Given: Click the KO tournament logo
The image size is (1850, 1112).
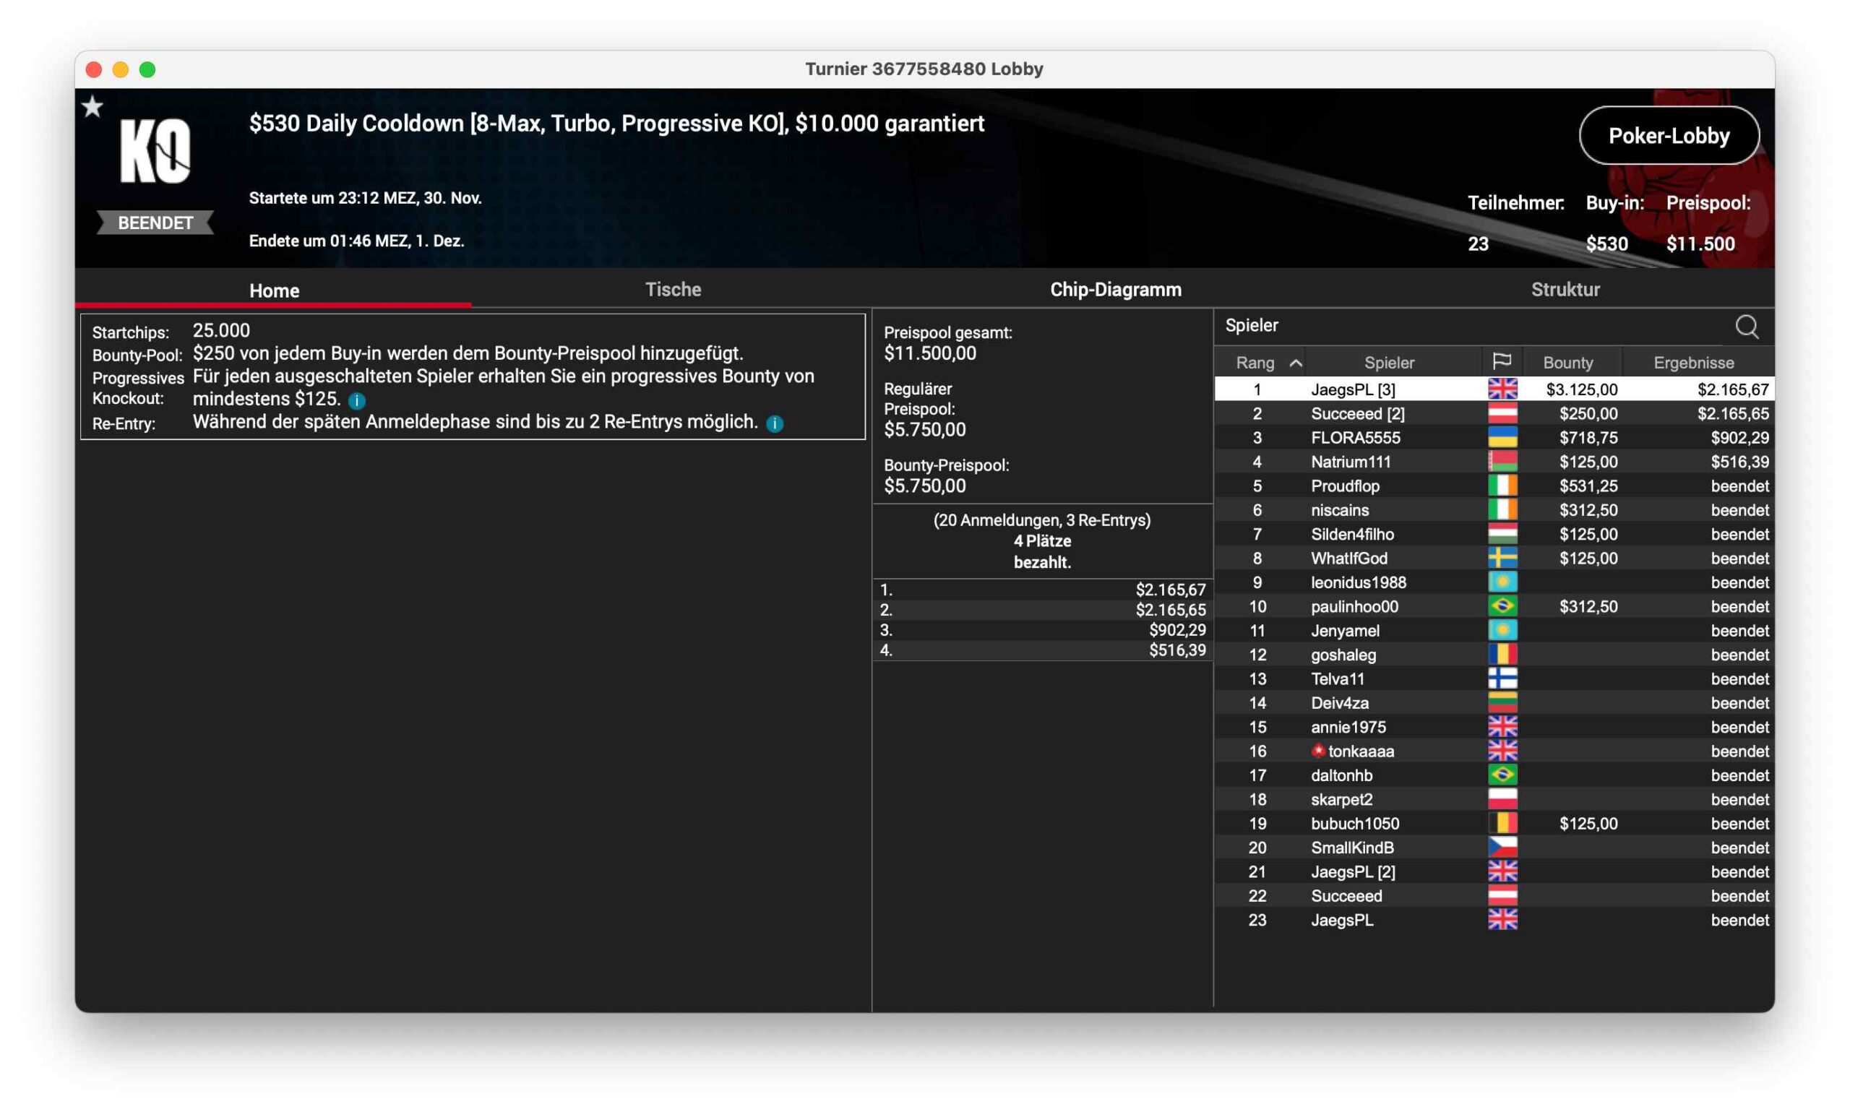Looking at the screenshot, I should [x=156, y=151].
